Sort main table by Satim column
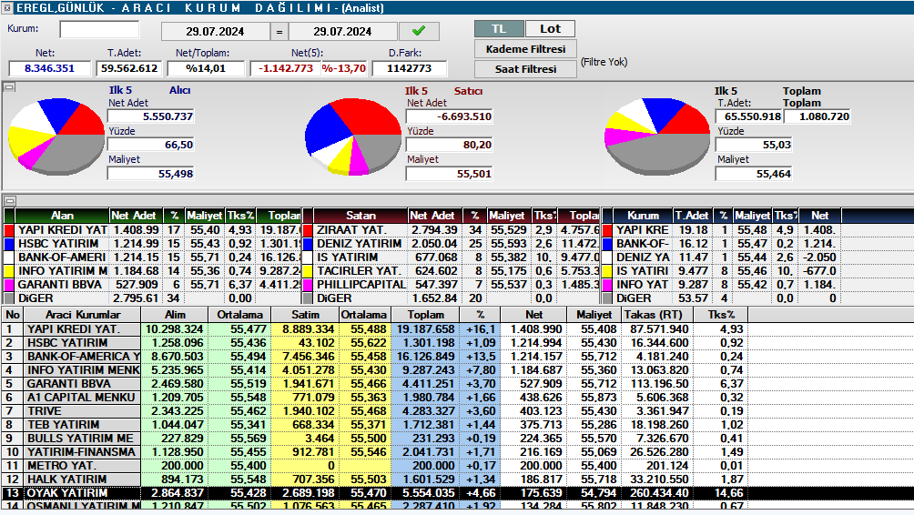The image size is (914, 515). coord(306,315)
